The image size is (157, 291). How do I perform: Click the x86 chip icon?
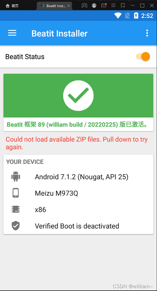point(16,209)
